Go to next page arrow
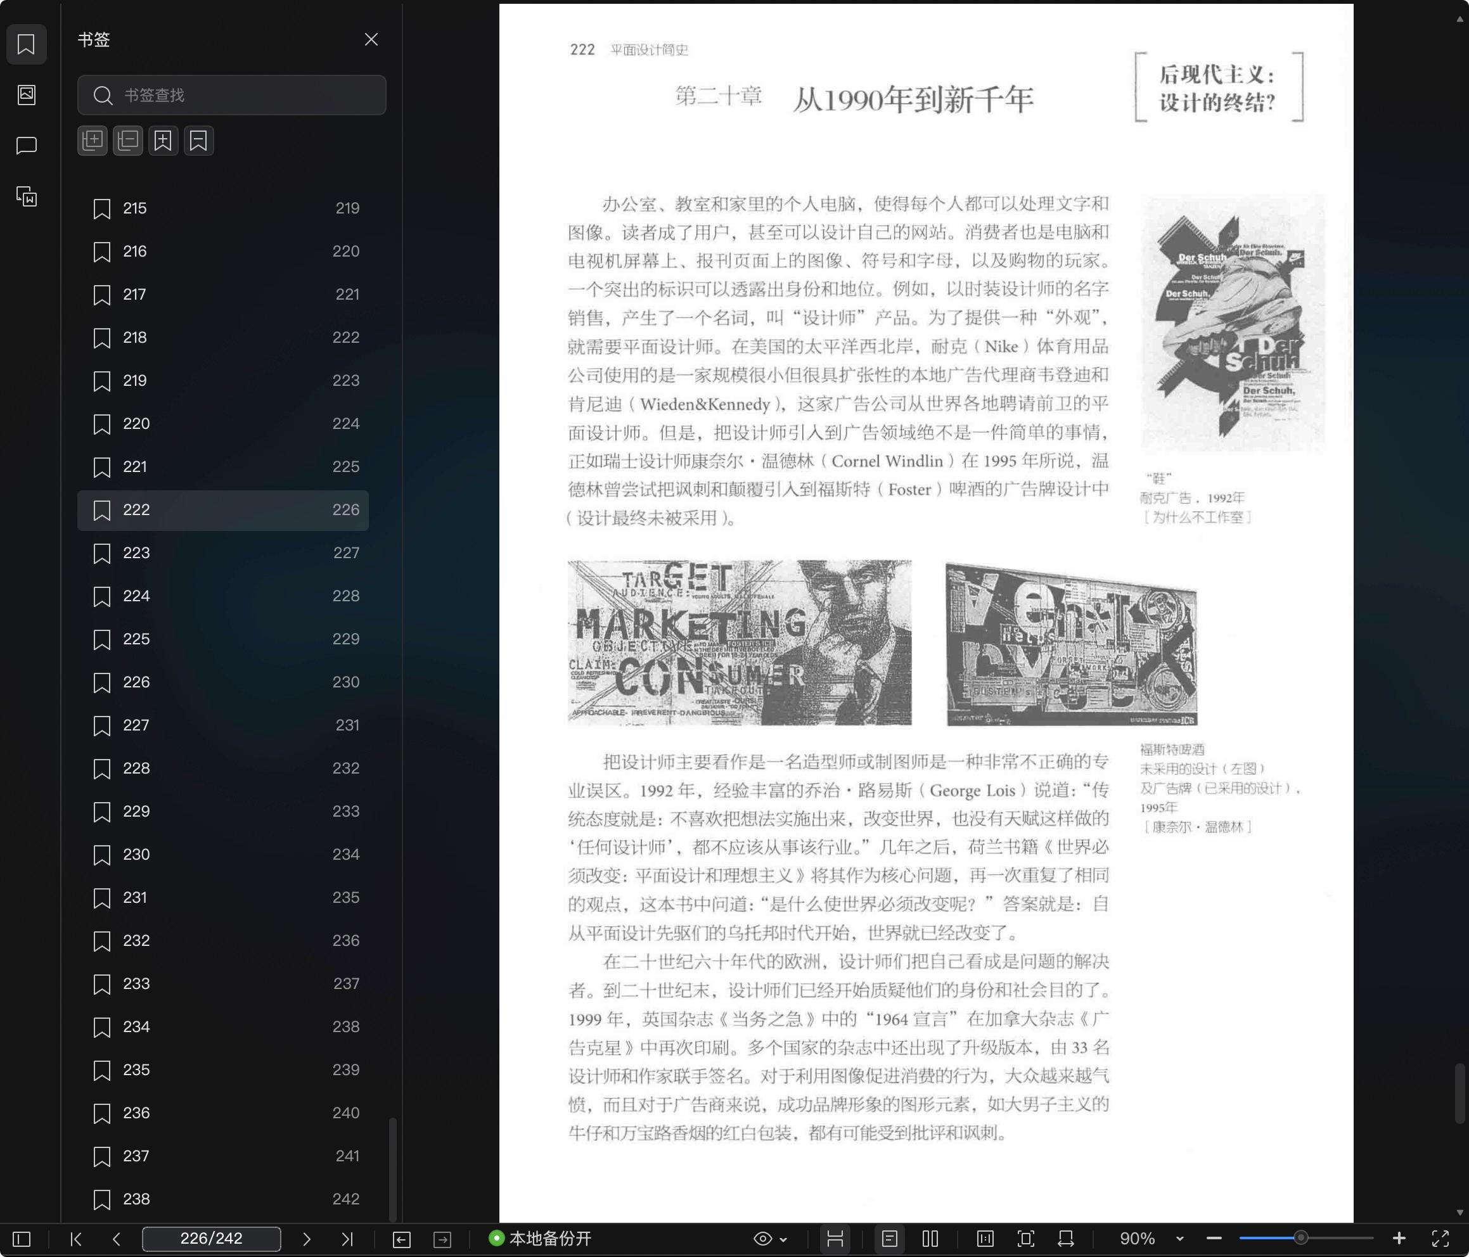Image resolution: width=1469 pixels, height=1257 pixels. point(306,1239)
